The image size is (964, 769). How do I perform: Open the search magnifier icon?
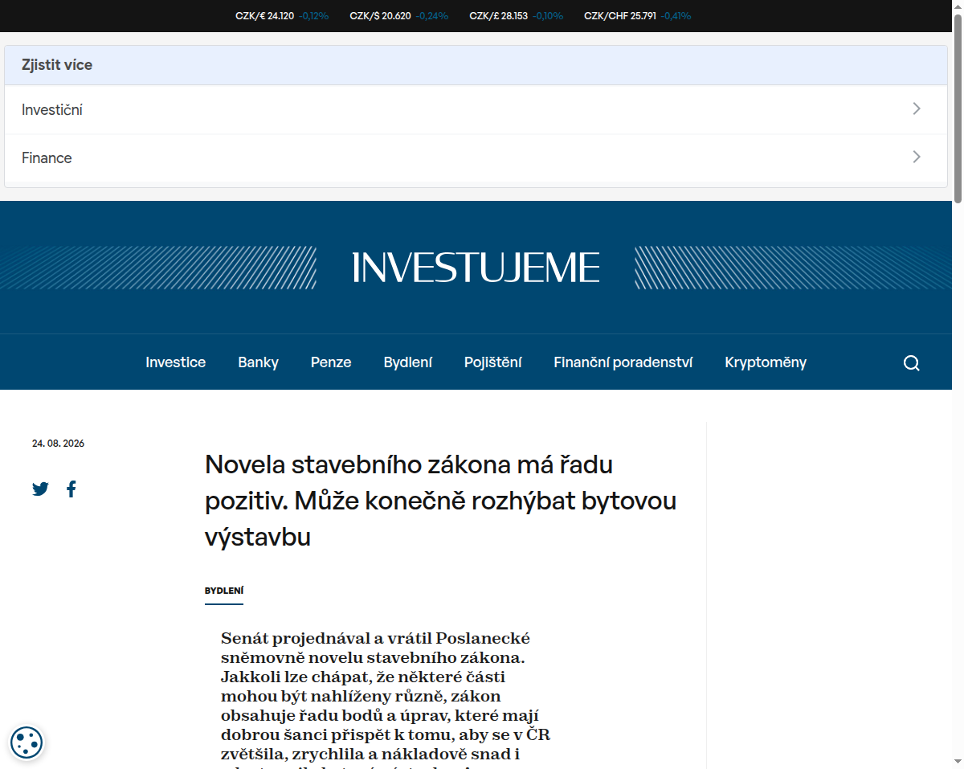(x=911, y=362)
